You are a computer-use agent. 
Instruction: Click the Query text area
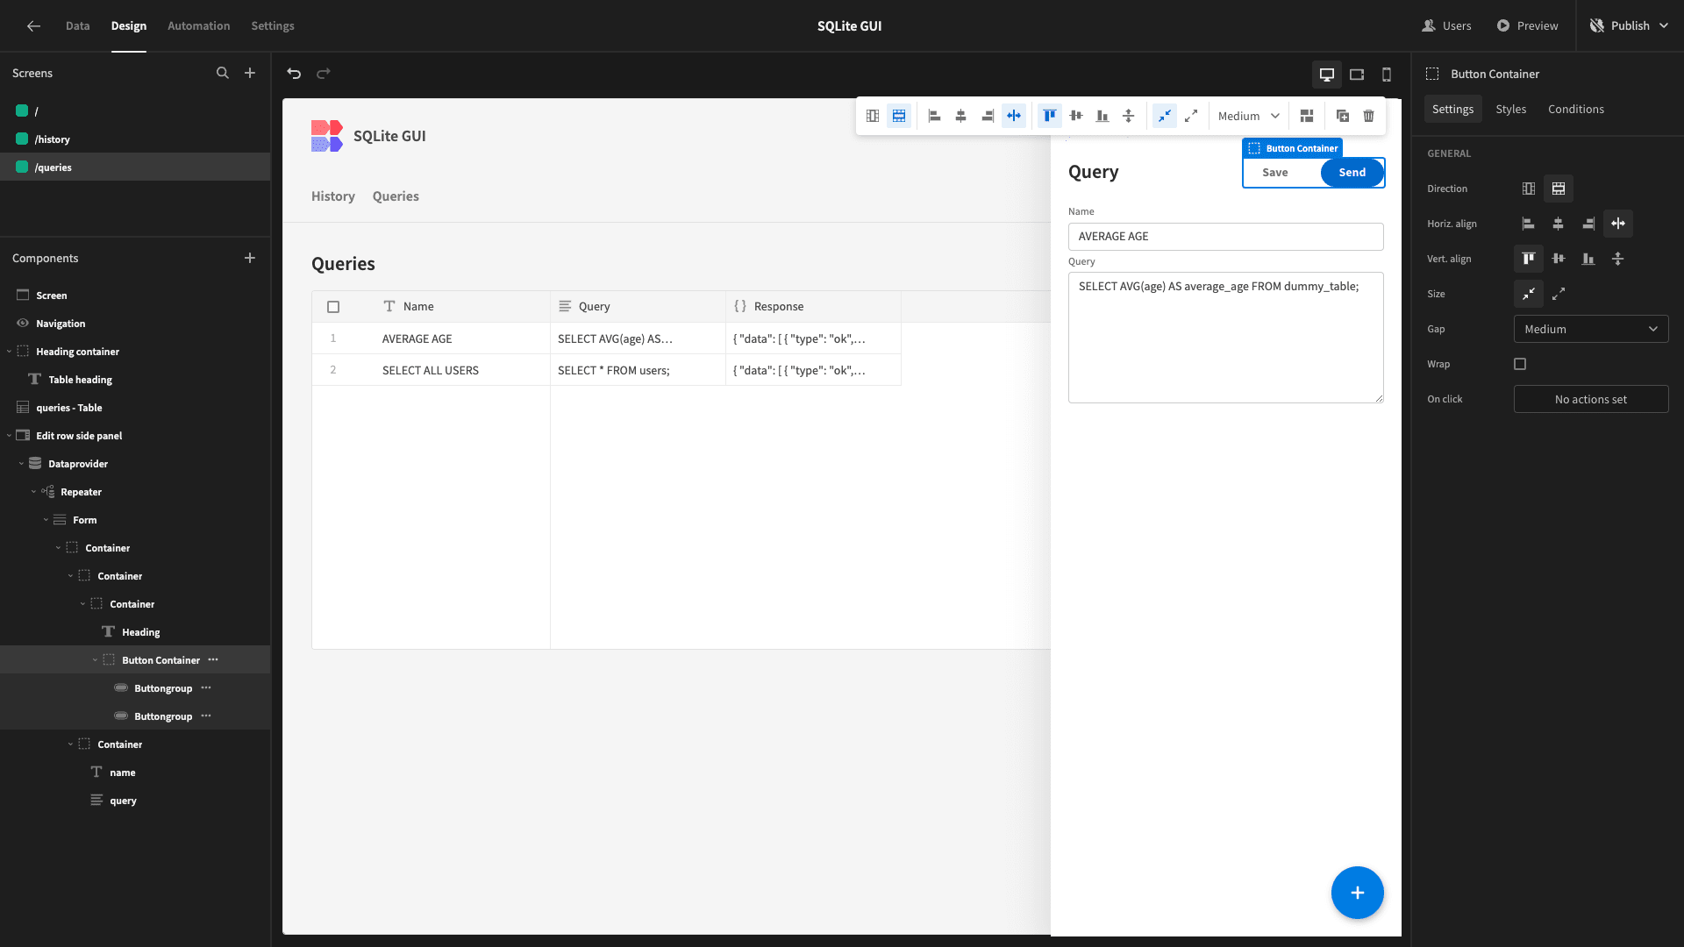point(1225,338)
